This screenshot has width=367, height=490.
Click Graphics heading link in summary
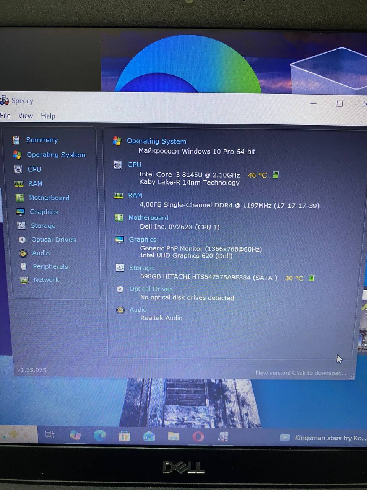point(143,240)
